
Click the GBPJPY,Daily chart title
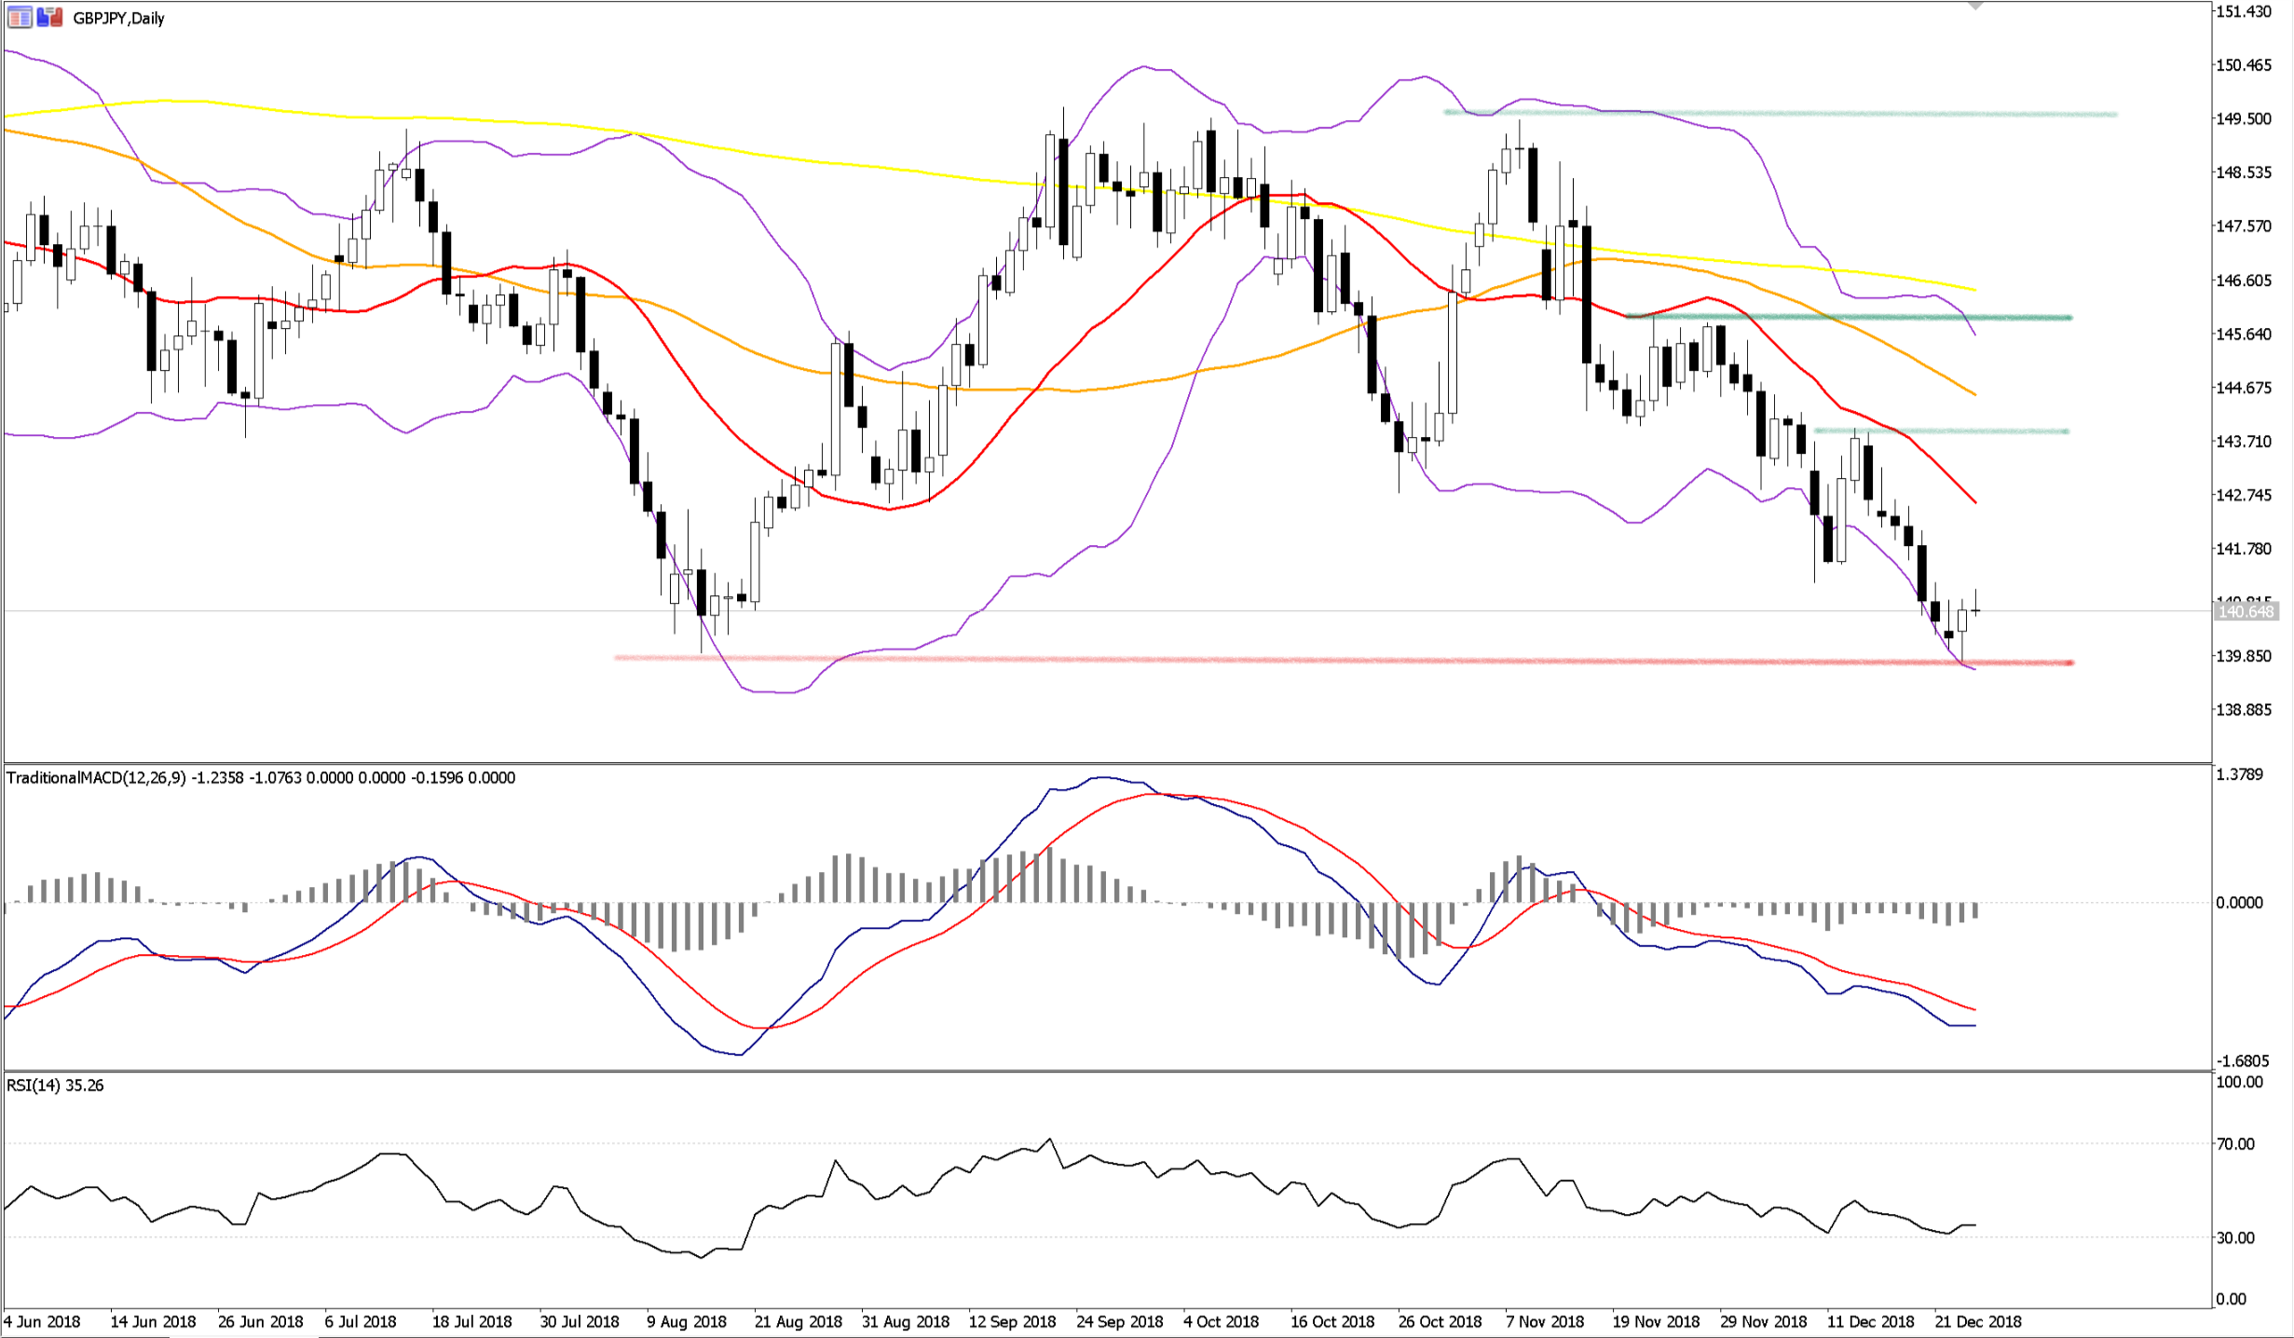[x=118, y=19]
